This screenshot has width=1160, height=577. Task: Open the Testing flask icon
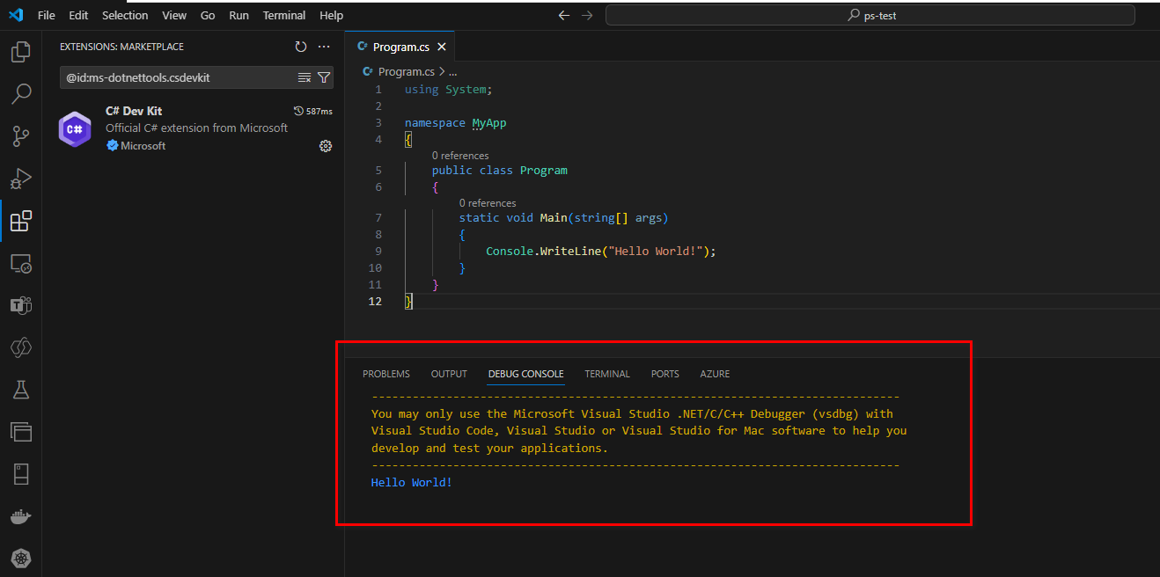point(20,390)
